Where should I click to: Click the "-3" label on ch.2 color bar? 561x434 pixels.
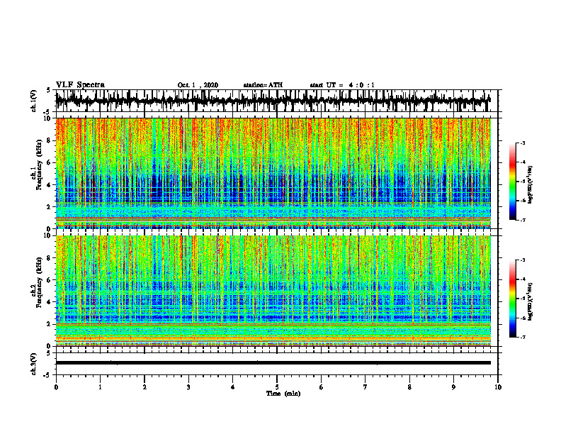pos(523,260)
